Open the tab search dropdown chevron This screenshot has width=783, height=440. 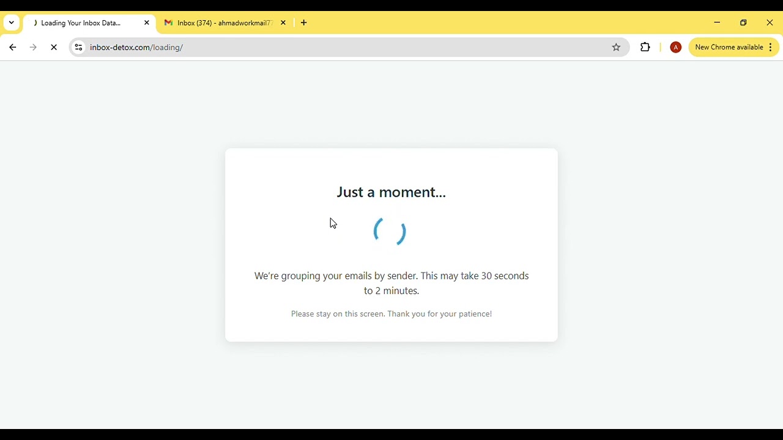(12, 23)
